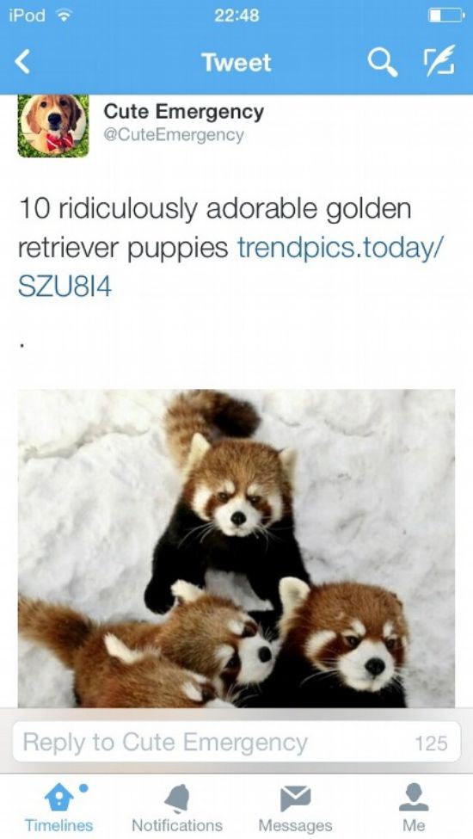
Task: Tap the Wi-Fi signal status icon
Action: (64, 15)
